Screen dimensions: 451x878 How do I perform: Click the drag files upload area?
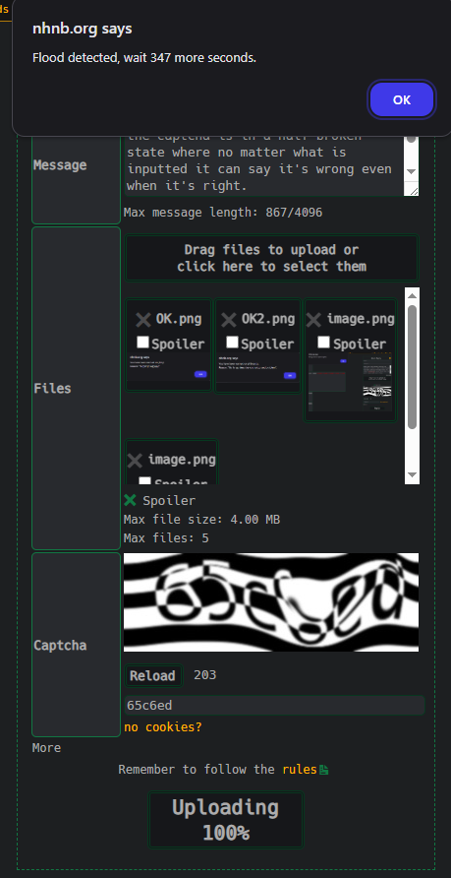(271, 258)
